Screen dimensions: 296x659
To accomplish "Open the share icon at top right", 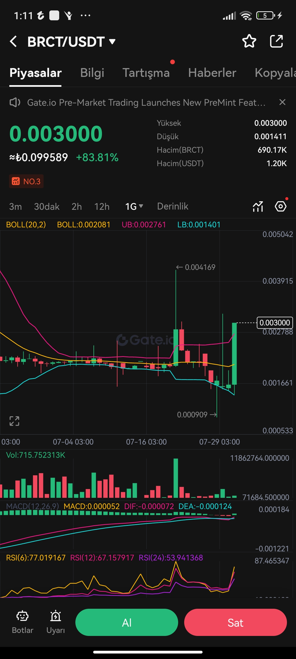I will coord(276,41).
